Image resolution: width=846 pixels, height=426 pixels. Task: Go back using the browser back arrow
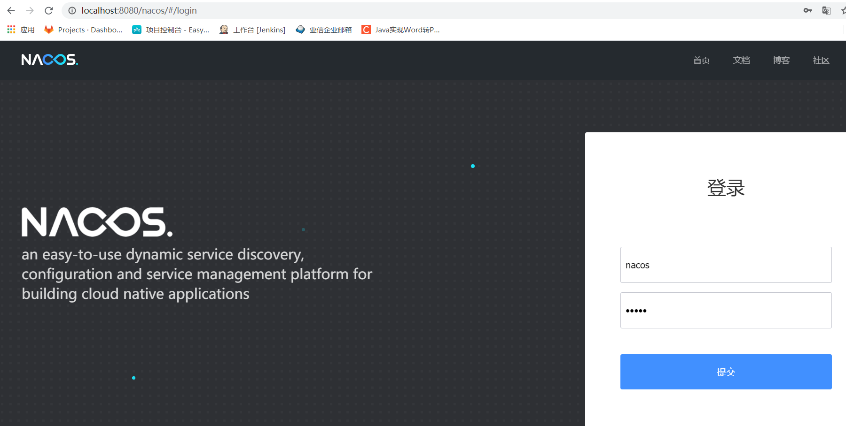coord(11,10)
